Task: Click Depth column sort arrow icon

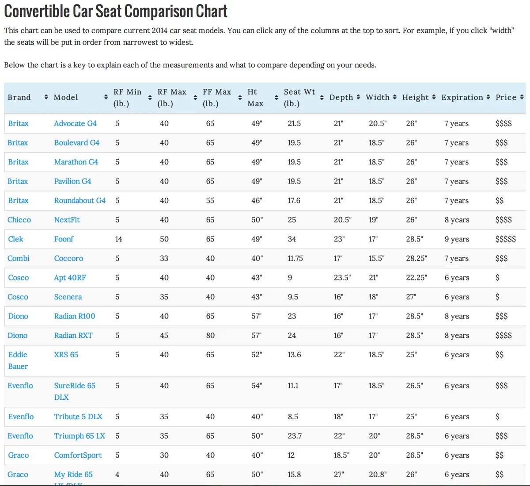Action: click(x=358, y=97)
